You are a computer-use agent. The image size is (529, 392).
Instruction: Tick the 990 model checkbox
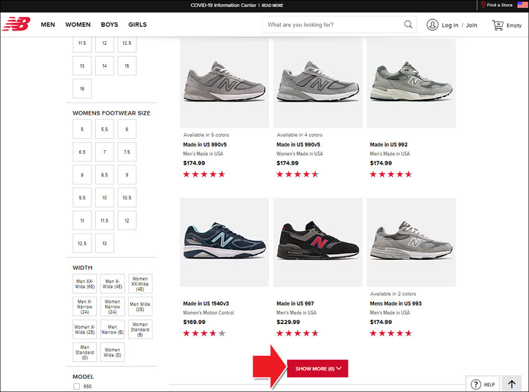click(77, 386)
